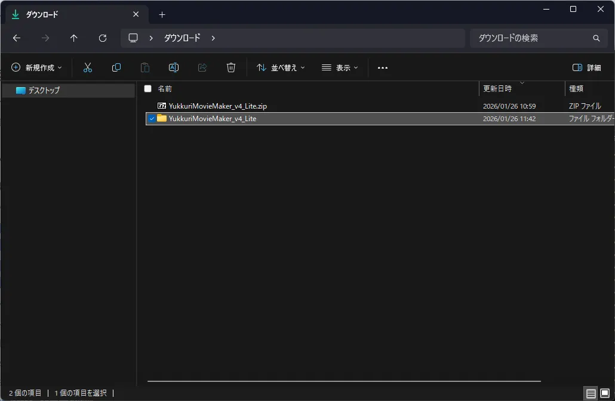The image size is (615, 401).
Task: Click status text 1 個の項目を選択
Action: (x=81, y=393)
